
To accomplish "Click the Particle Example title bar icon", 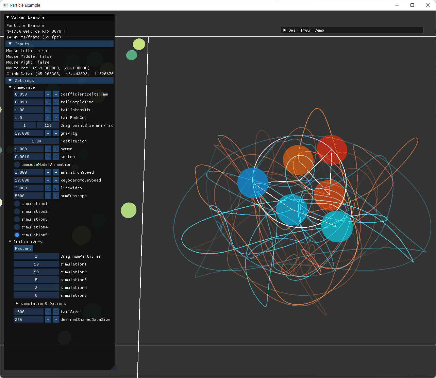I will (x=5, y=5).
